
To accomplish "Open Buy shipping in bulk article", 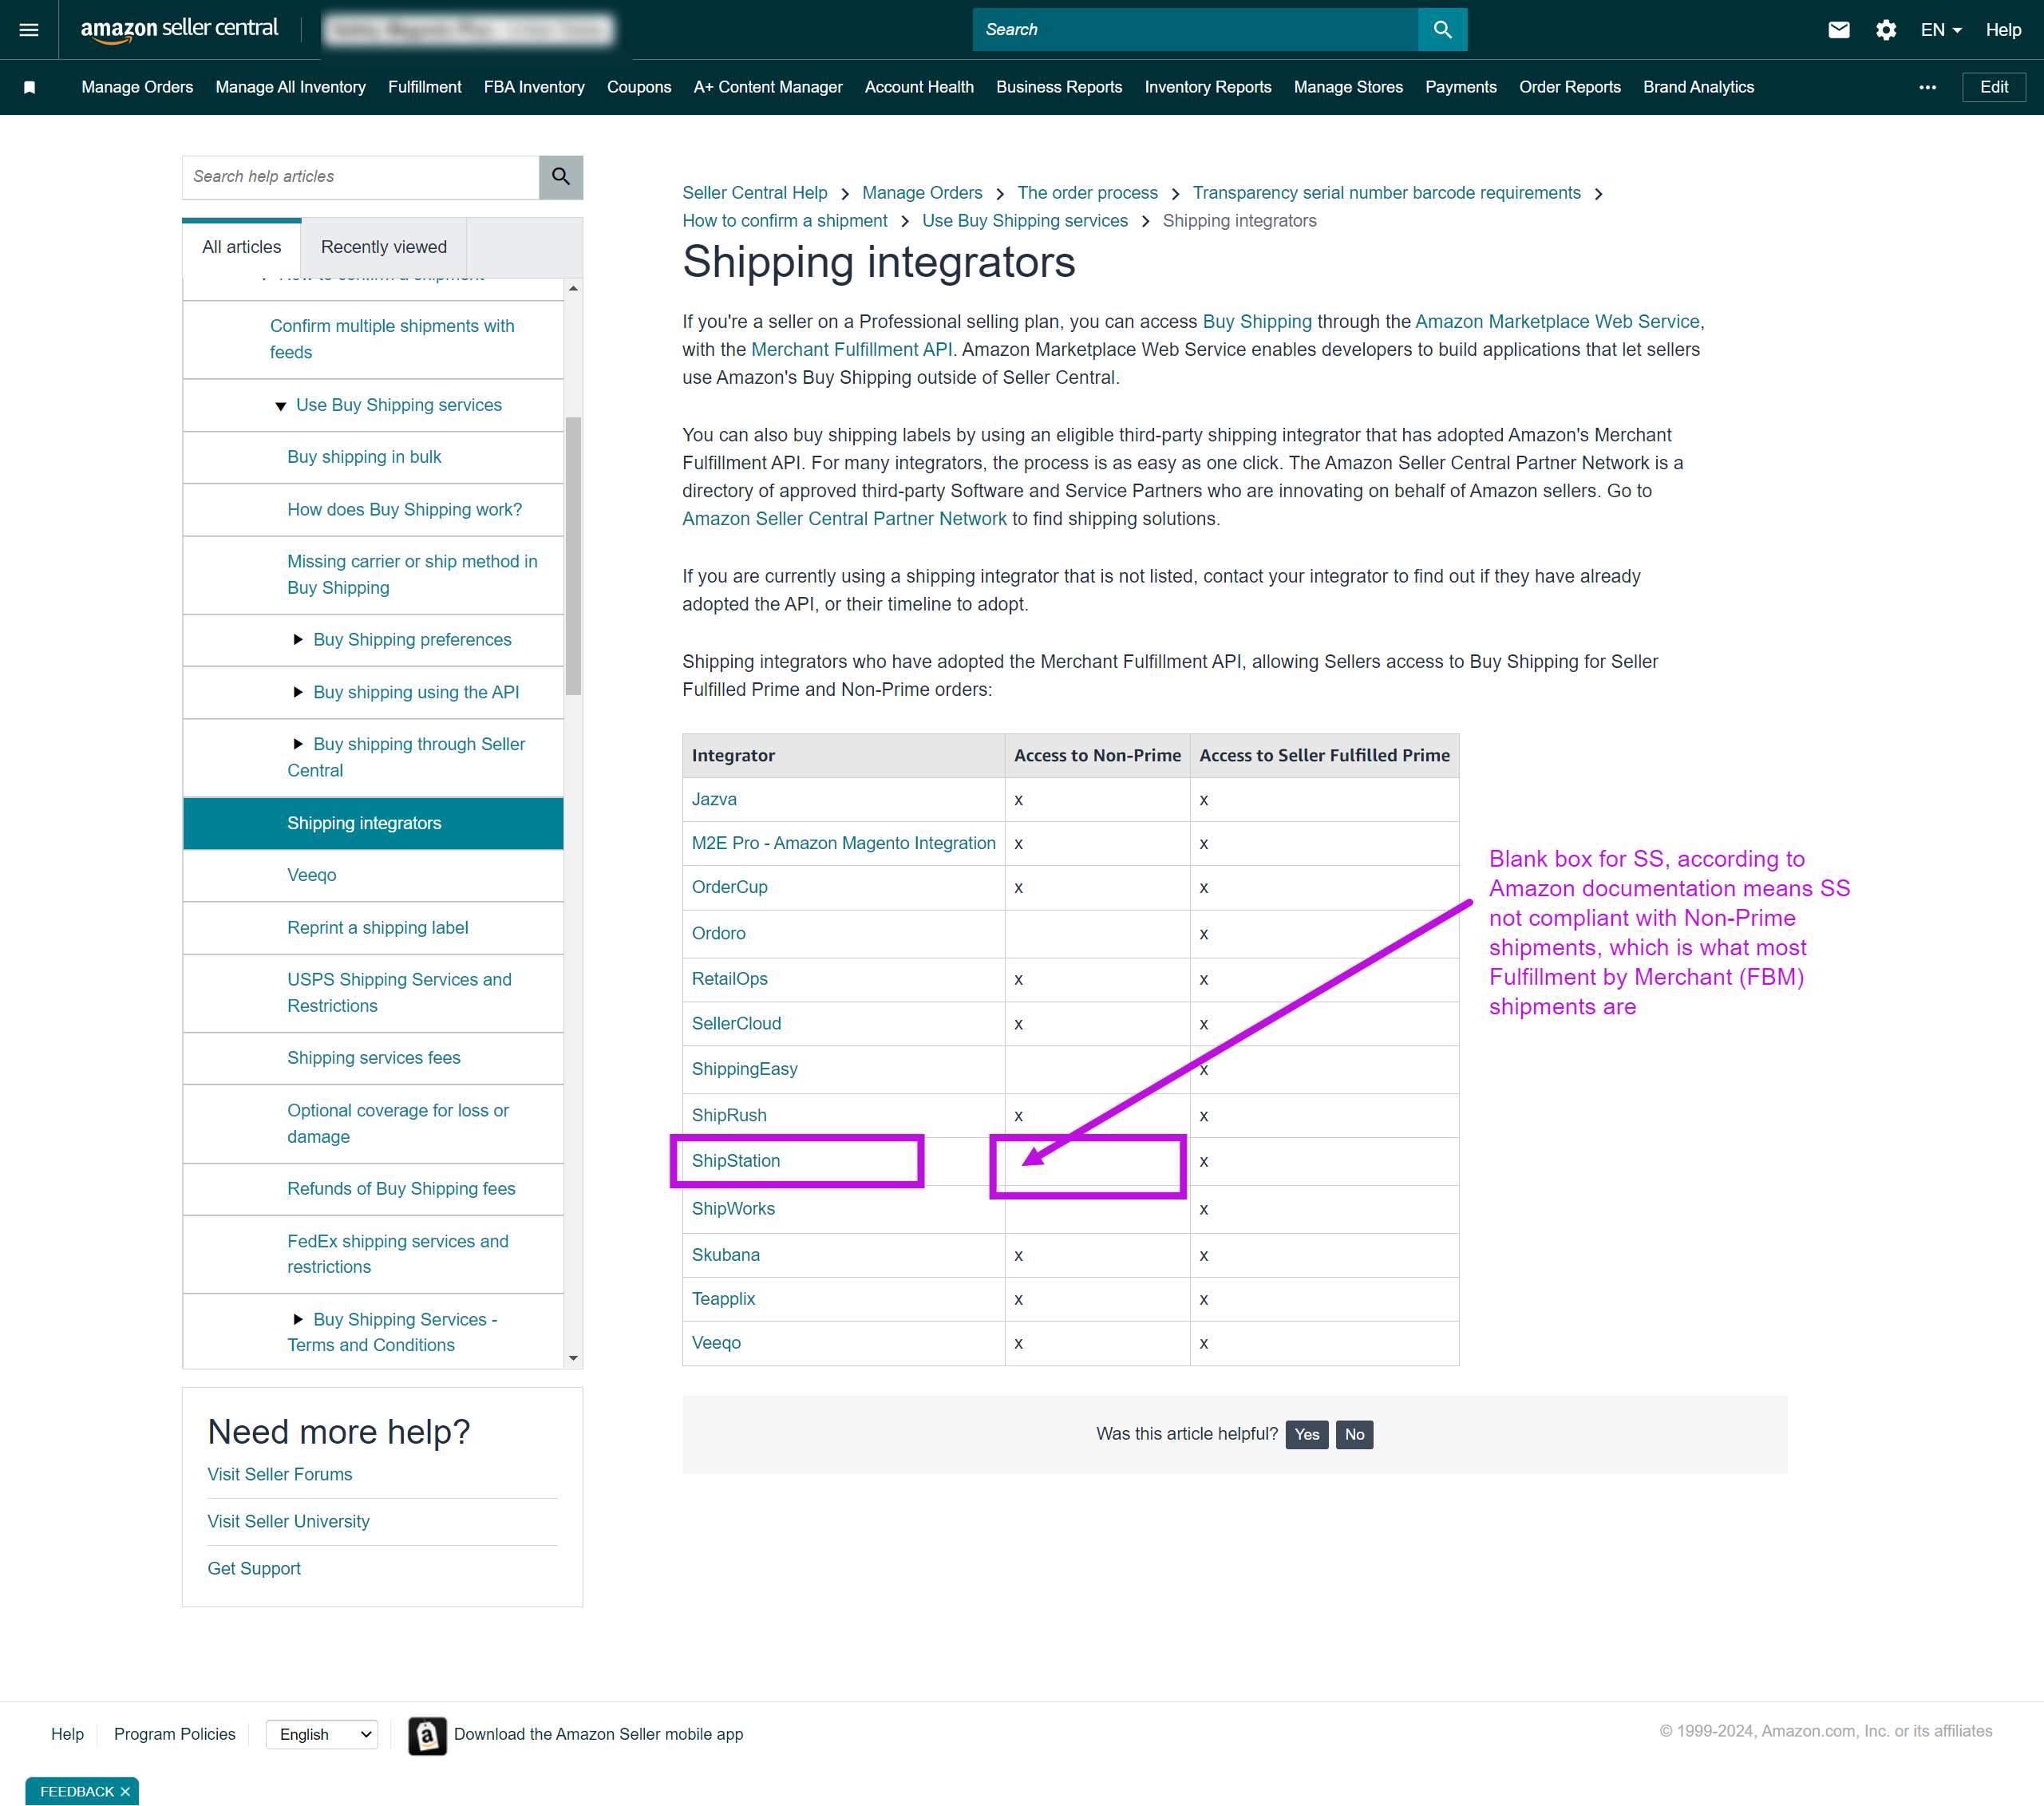I will 364,457.
